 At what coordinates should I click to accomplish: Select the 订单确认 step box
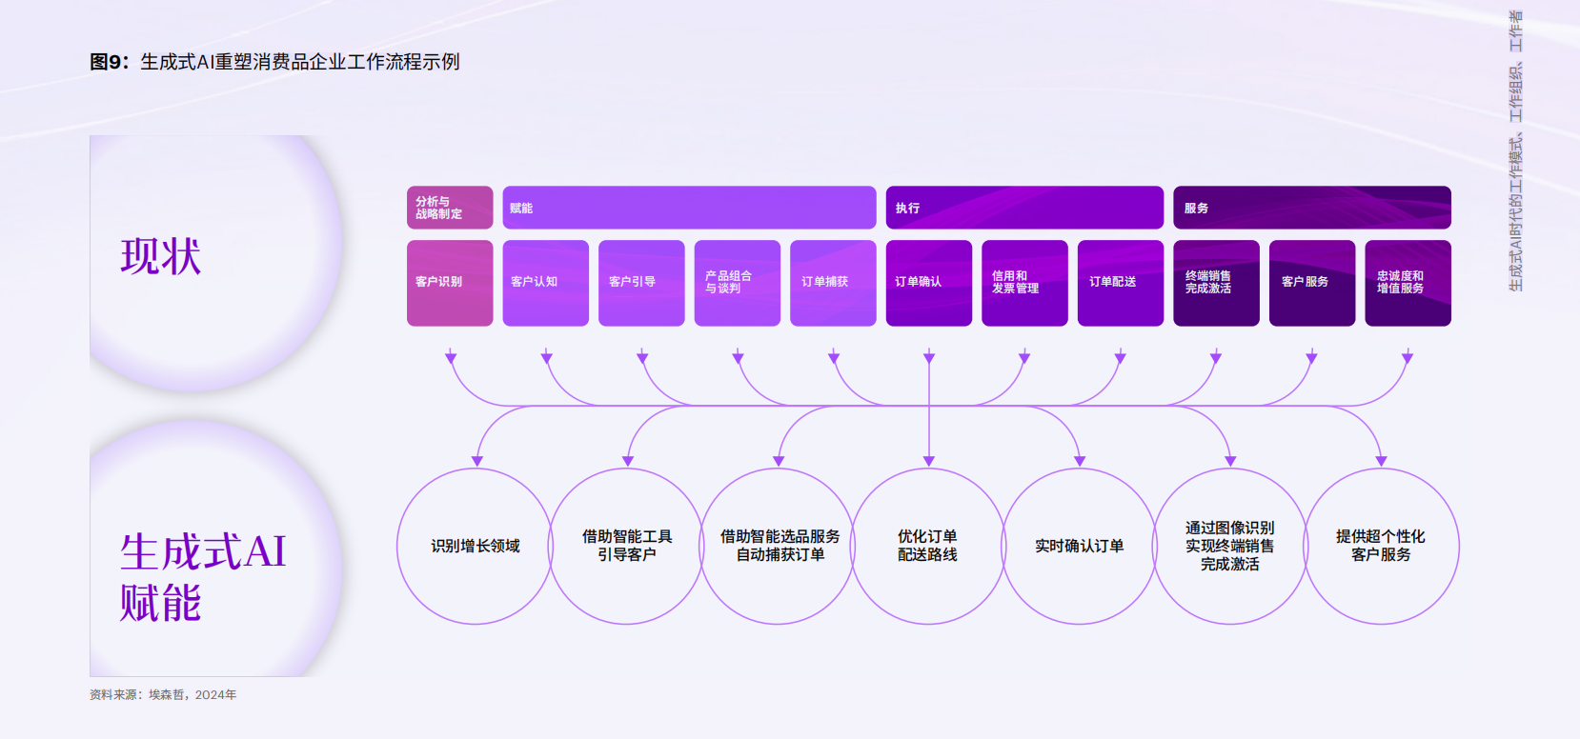(929, 283)
